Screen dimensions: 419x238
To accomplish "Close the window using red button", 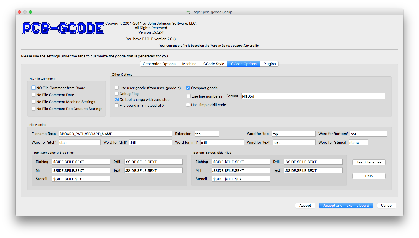I will pyautogui.click(x=19, y=12).
